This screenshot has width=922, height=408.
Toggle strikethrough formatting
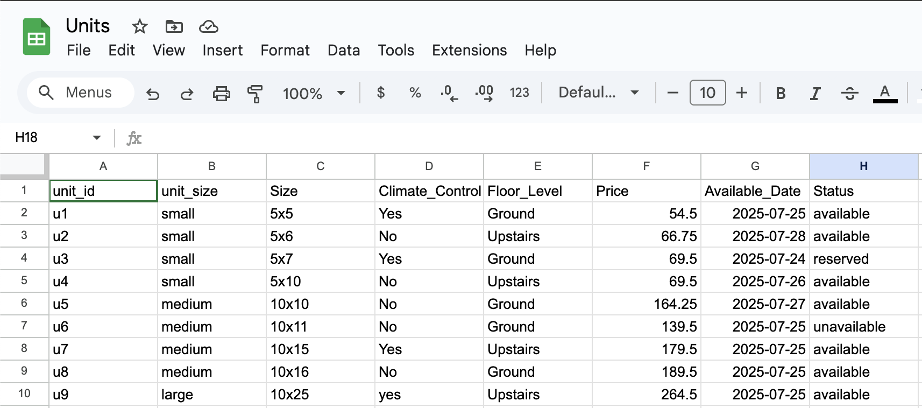pyautogui.click(x=849, y=93)
